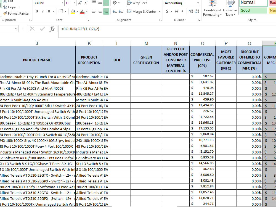The height and width of the screenshot is (207, 276).
Task: Apply Percent Style format
Action: [176, 12]
